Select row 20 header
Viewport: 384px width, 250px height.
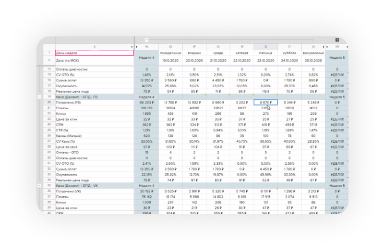tap(49, 102)
